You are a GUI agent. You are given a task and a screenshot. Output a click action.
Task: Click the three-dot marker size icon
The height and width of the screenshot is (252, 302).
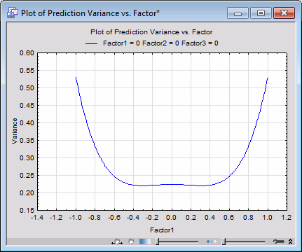[x=212, y=241]
